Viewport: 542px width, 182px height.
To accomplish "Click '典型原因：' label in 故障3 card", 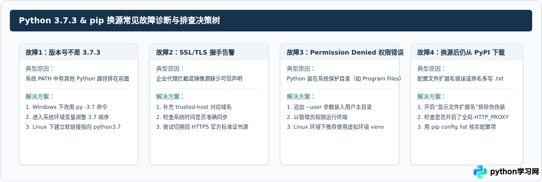I will (x=301, y=69).
